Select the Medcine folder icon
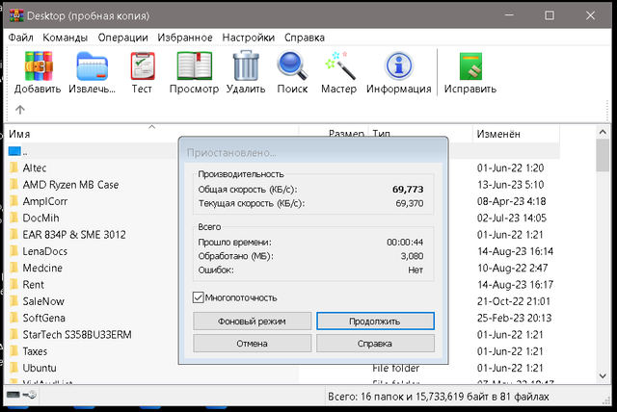Viewport: 617px width, 412px height. (14, 268)
